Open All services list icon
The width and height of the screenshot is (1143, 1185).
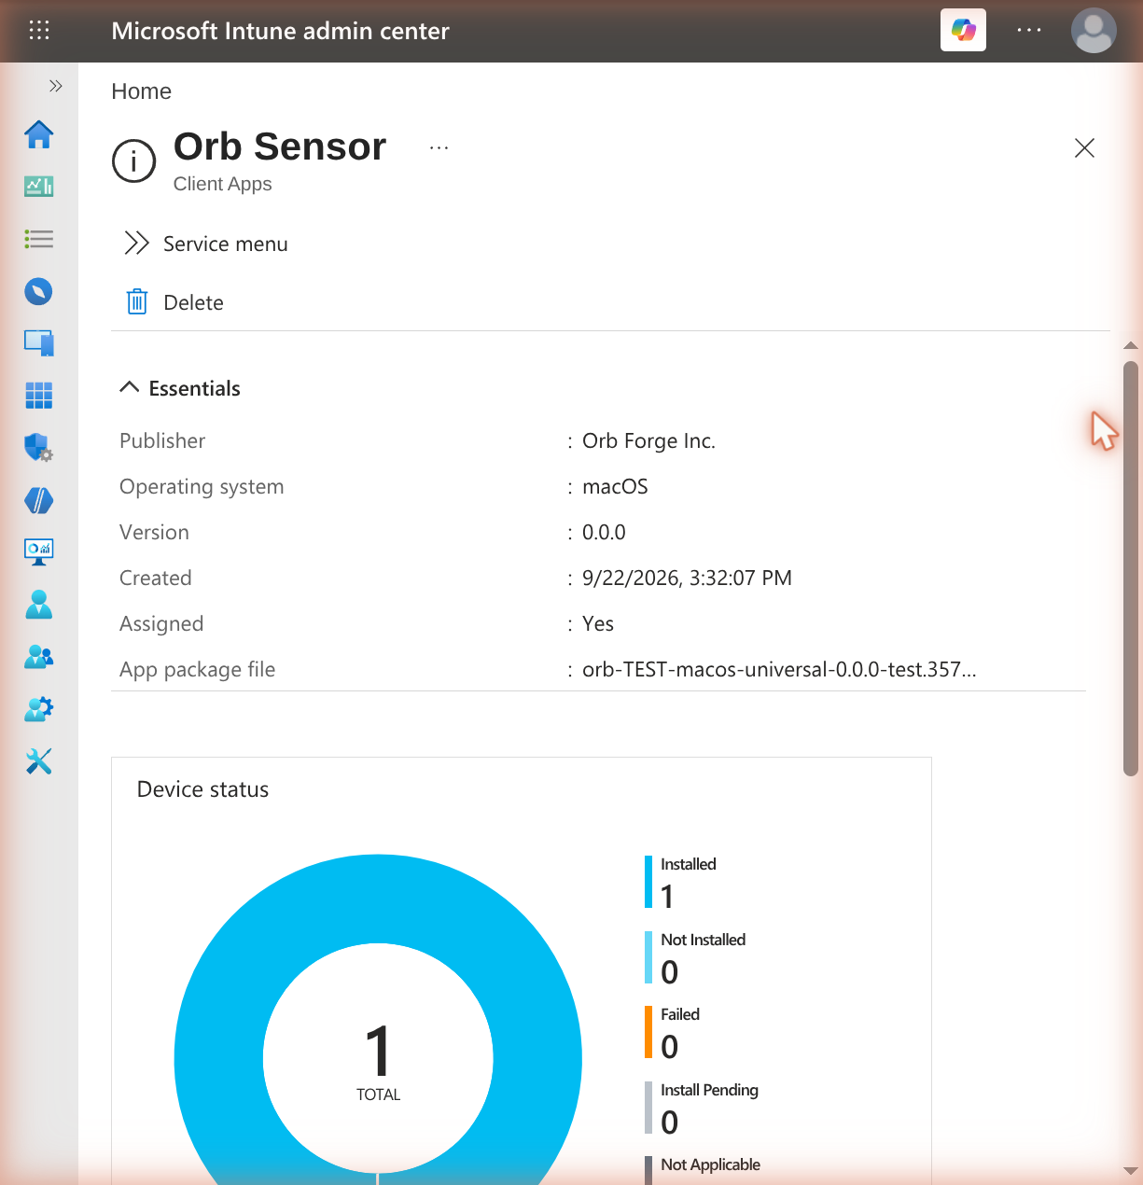[39, 240]
